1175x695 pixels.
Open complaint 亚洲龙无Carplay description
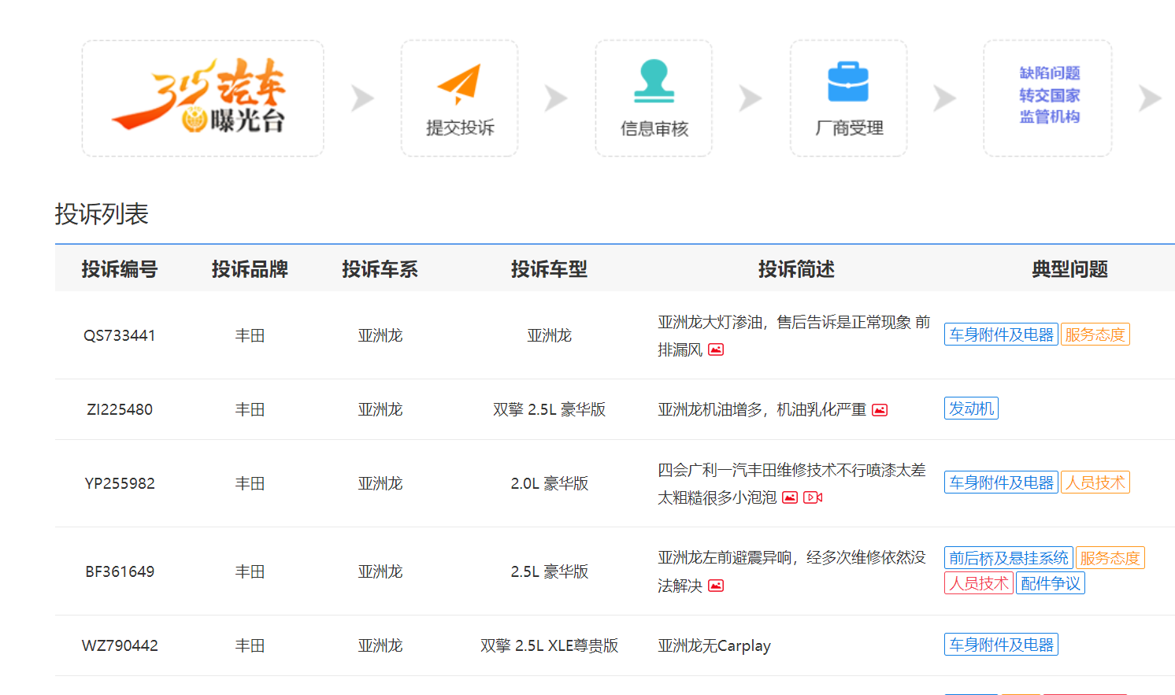coord(714,645)
